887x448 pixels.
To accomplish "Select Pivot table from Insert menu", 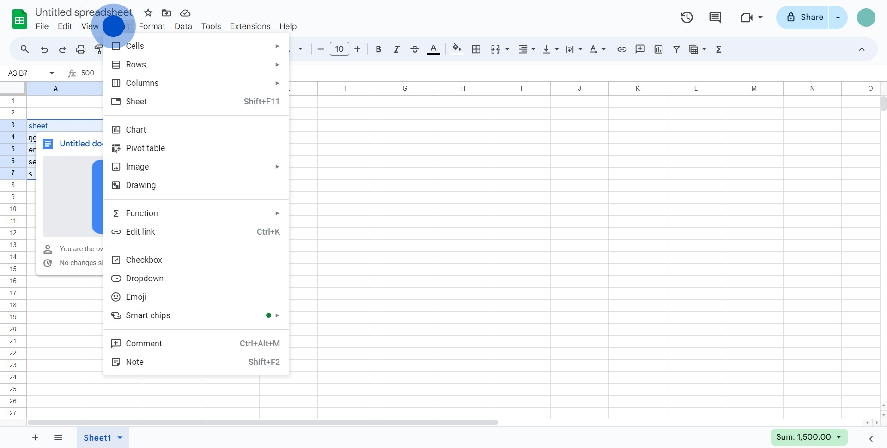I will click(x=145, y=148).
